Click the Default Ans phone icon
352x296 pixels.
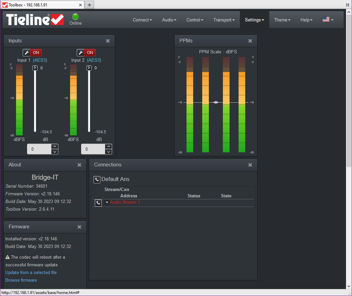97,179
